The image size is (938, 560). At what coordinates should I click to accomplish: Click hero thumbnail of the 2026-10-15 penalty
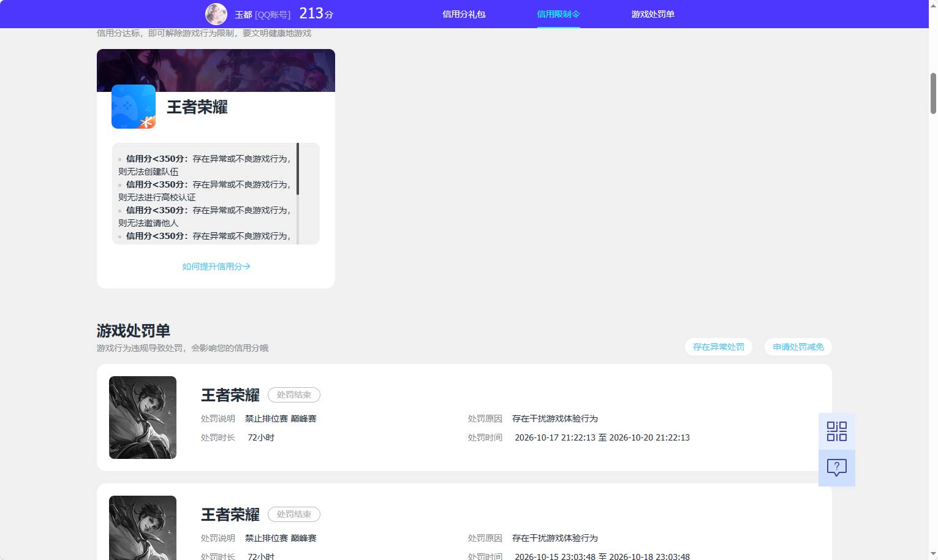pyautogui.click(x=143, y=528)
